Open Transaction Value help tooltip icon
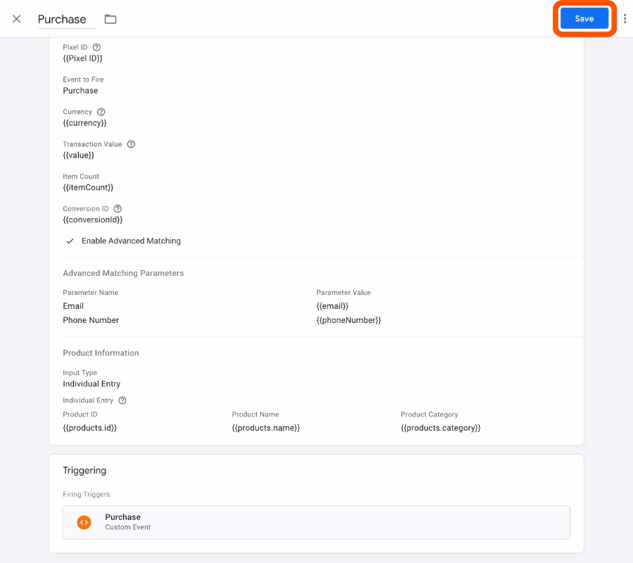This screenshot has height=563, width=633. (x=132, y=144)
